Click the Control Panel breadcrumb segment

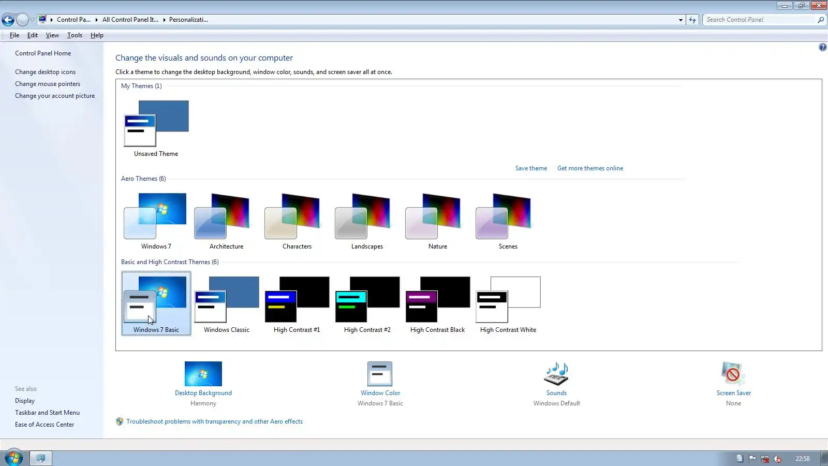[x=73, y=20]
